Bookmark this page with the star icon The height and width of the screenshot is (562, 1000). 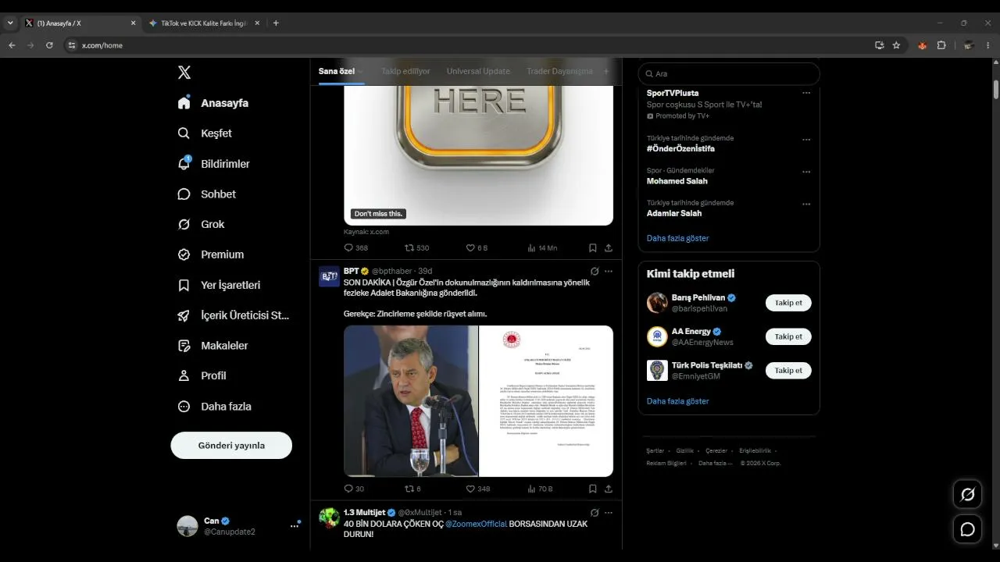pyautogui.click(x=896, y=45)
